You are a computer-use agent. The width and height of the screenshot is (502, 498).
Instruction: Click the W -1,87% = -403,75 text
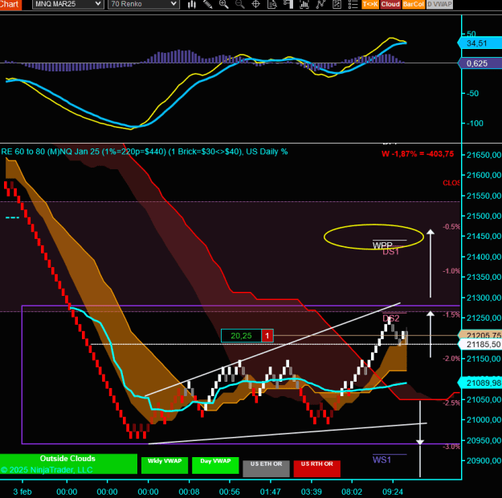418,154
